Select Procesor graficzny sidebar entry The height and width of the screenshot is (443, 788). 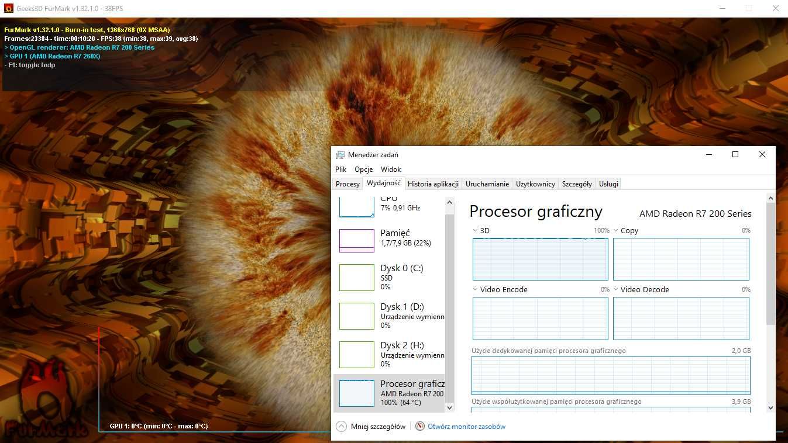pos(389,393)
